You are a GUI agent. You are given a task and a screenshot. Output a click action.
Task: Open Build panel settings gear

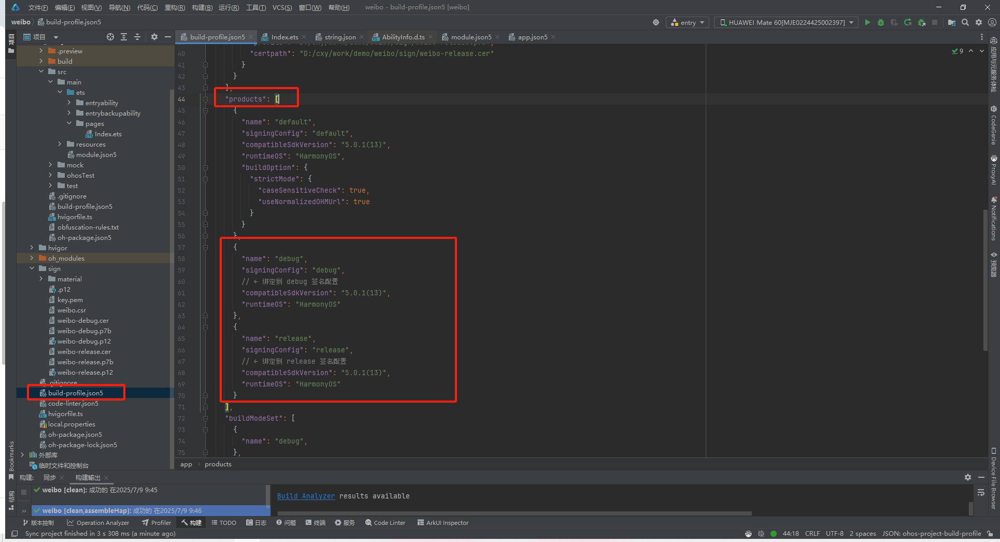(968, 477)
